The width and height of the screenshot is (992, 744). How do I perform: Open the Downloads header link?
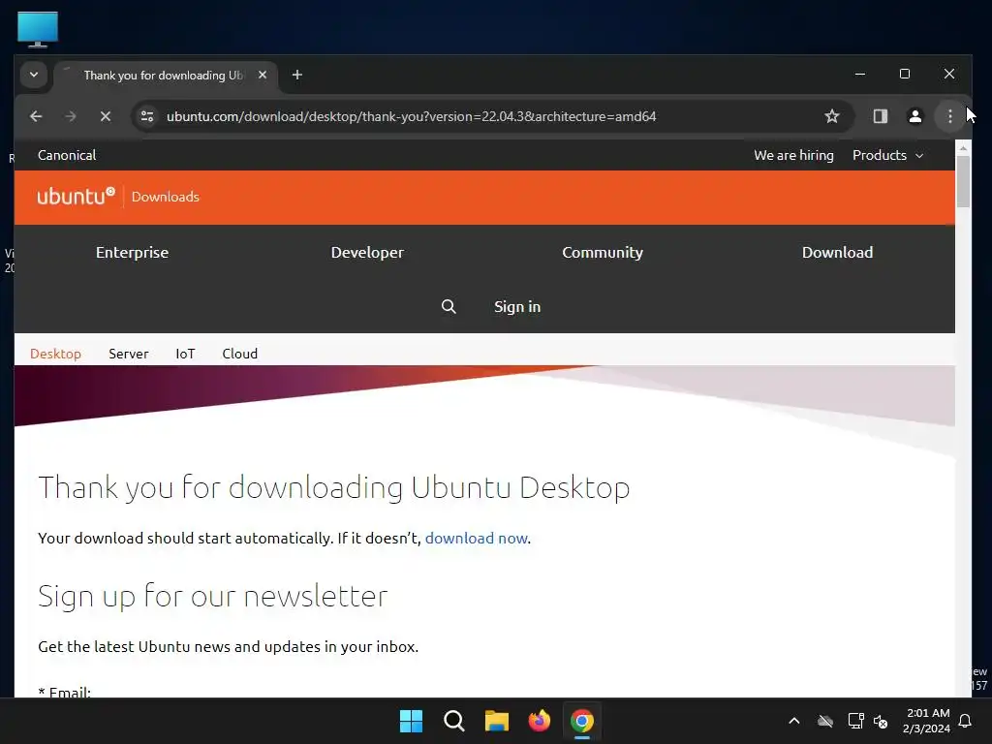pyautogui.click(x=165, y=197)
